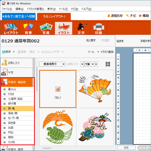Click the thumbnail grid view icon
This screenshot has height=151, width=151.
coord(108,64)
